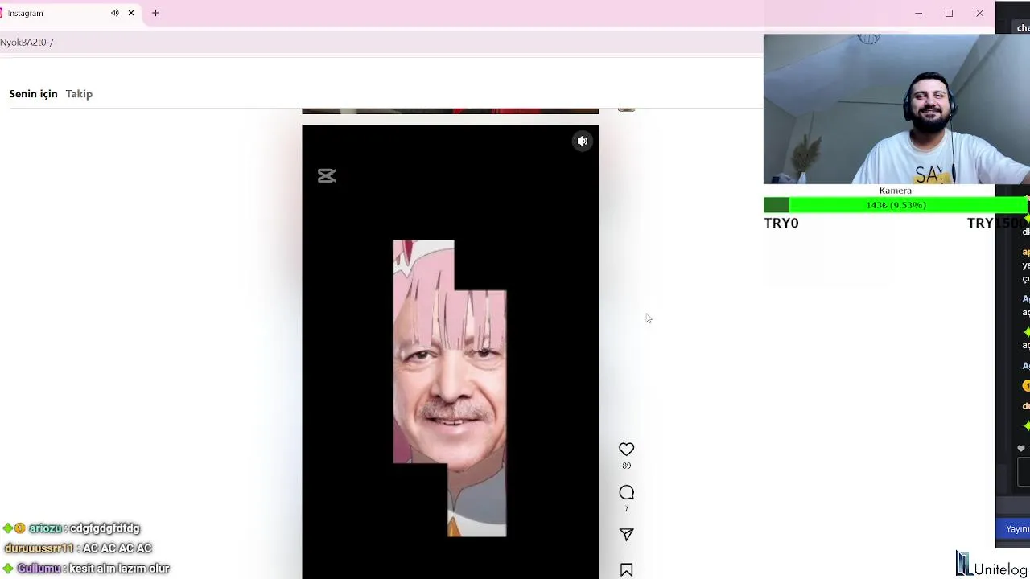The width and height of the screenshot is (1030, 579).
Task: Select the Senin için tab
Action: (x=33, y=94)
